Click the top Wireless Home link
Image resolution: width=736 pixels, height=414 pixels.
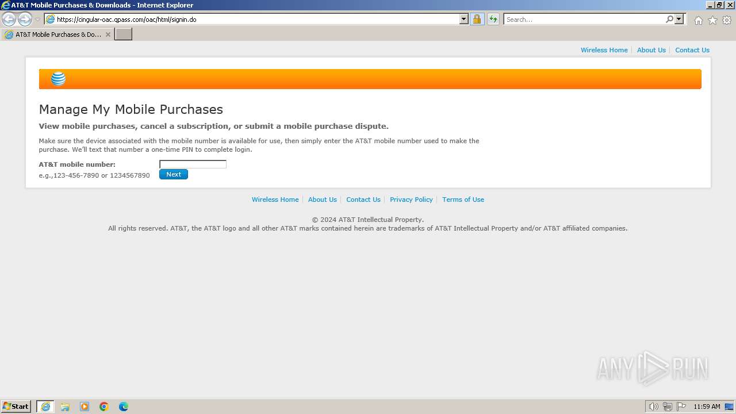[x=604, y=50]
